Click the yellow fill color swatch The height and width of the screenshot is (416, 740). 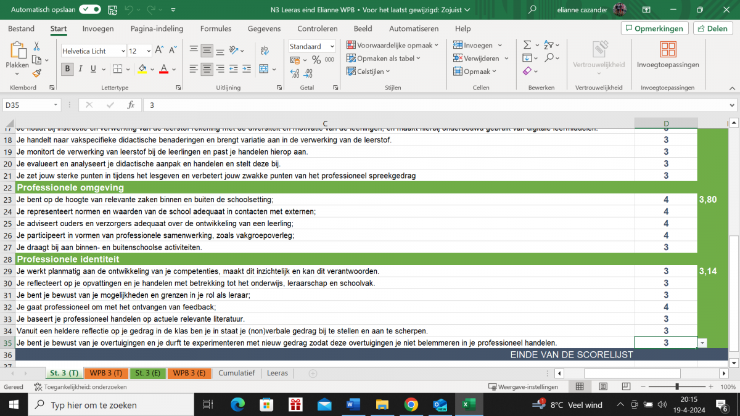pyautogui.click(x=142, y=69)
